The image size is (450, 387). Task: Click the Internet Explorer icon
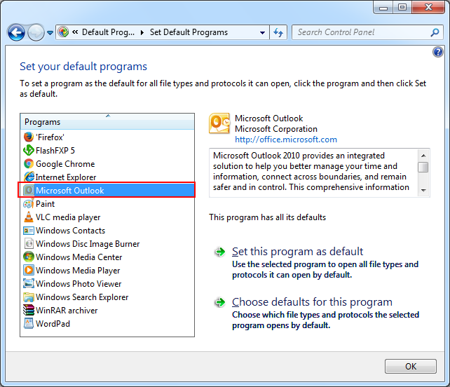click(29, 177)
